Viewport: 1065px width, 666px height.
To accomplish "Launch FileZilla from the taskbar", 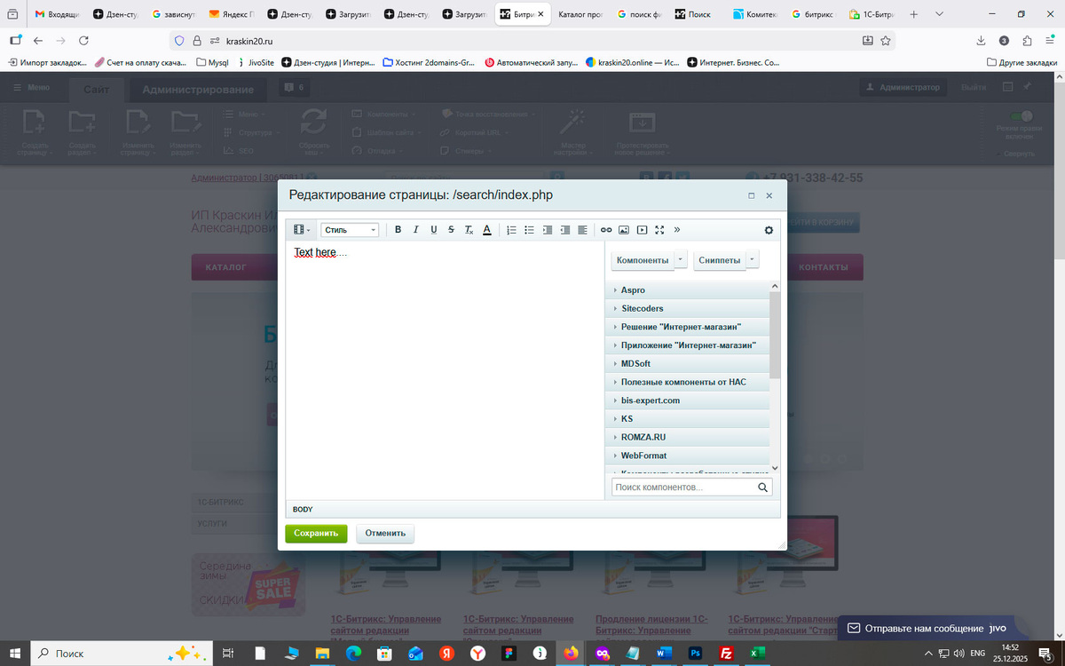I will 726,653.
